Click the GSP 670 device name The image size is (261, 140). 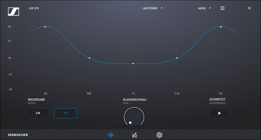coord(34,8)
